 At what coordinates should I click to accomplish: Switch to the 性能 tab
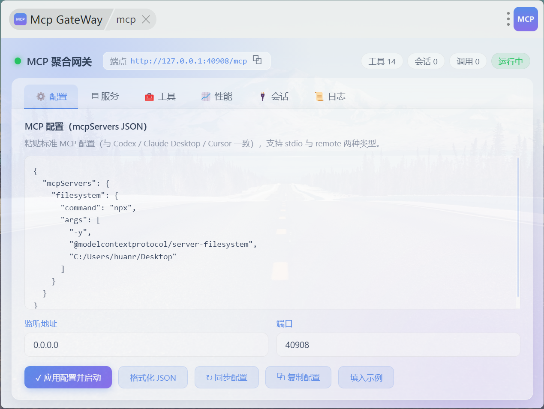coord(217,97)
